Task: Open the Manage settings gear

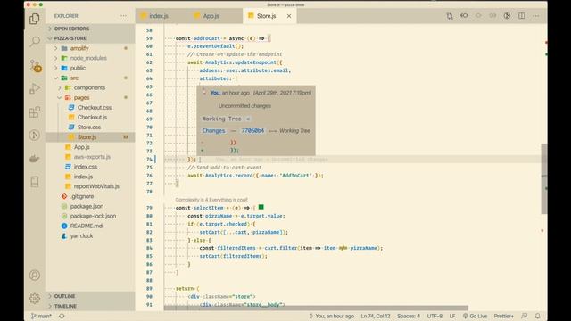Action: (35, 298)
